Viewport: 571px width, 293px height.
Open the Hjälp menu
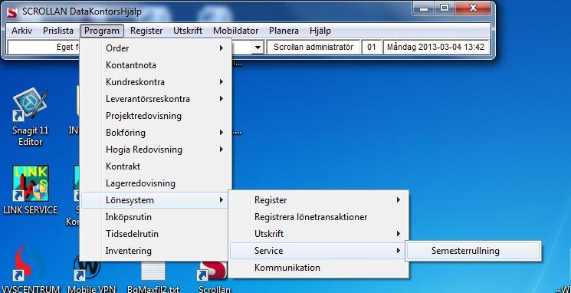pos(320,31)
